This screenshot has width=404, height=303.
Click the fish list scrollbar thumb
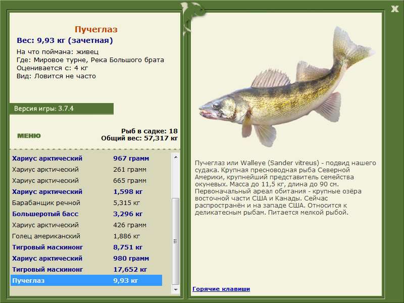176,241
